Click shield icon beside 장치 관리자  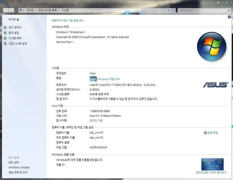[x=5, y=28]
